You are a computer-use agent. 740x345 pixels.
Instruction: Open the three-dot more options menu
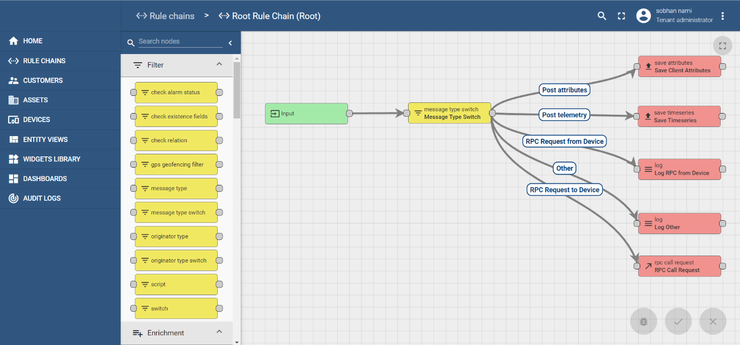(x=723, y=16)
